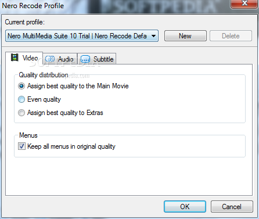Click the speech bubble icon on Subtitle tab
Screen dimensions: 259x219
pos(85,59)
